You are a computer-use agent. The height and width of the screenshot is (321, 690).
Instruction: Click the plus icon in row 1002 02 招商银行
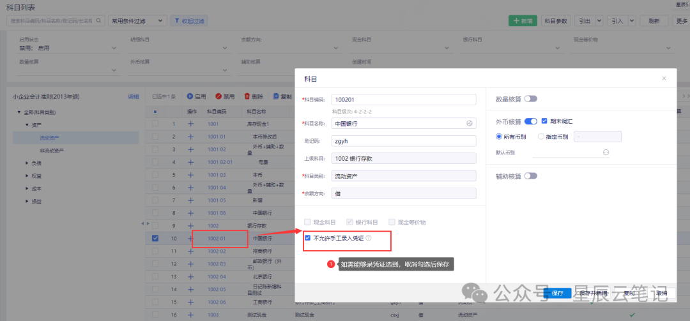click(191, 251)
